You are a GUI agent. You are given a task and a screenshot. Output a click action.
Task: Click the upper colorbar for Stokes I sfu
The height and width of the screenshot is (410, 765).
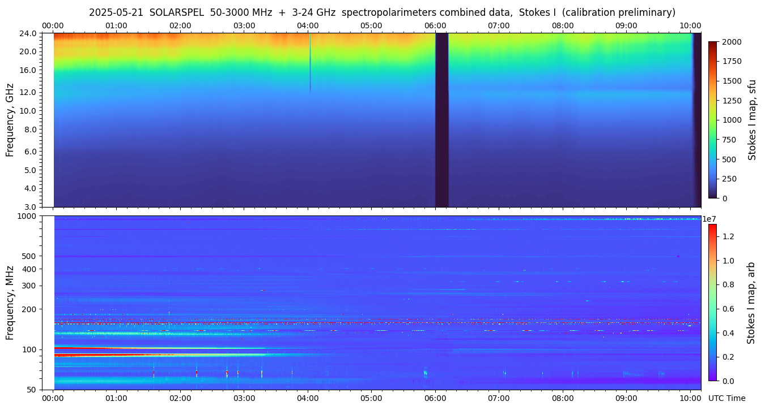[713, 120]
